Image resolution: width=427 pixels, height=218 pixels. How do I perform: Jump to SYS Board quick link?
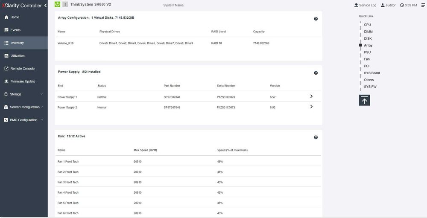coord(372,73)
